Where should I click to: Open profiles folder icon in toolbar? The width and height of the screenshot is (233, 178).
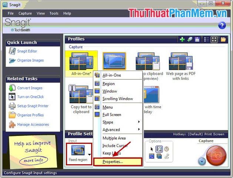223,39
